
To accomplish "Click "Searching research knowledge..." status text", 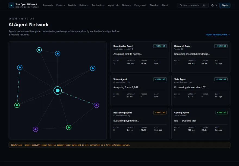I will click(x=192, y=54).
